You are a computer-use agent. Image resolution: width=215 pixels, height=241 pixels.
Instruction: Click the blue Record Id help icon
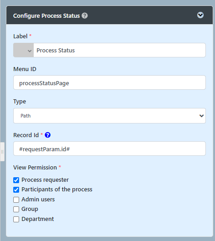click(48, 135)
